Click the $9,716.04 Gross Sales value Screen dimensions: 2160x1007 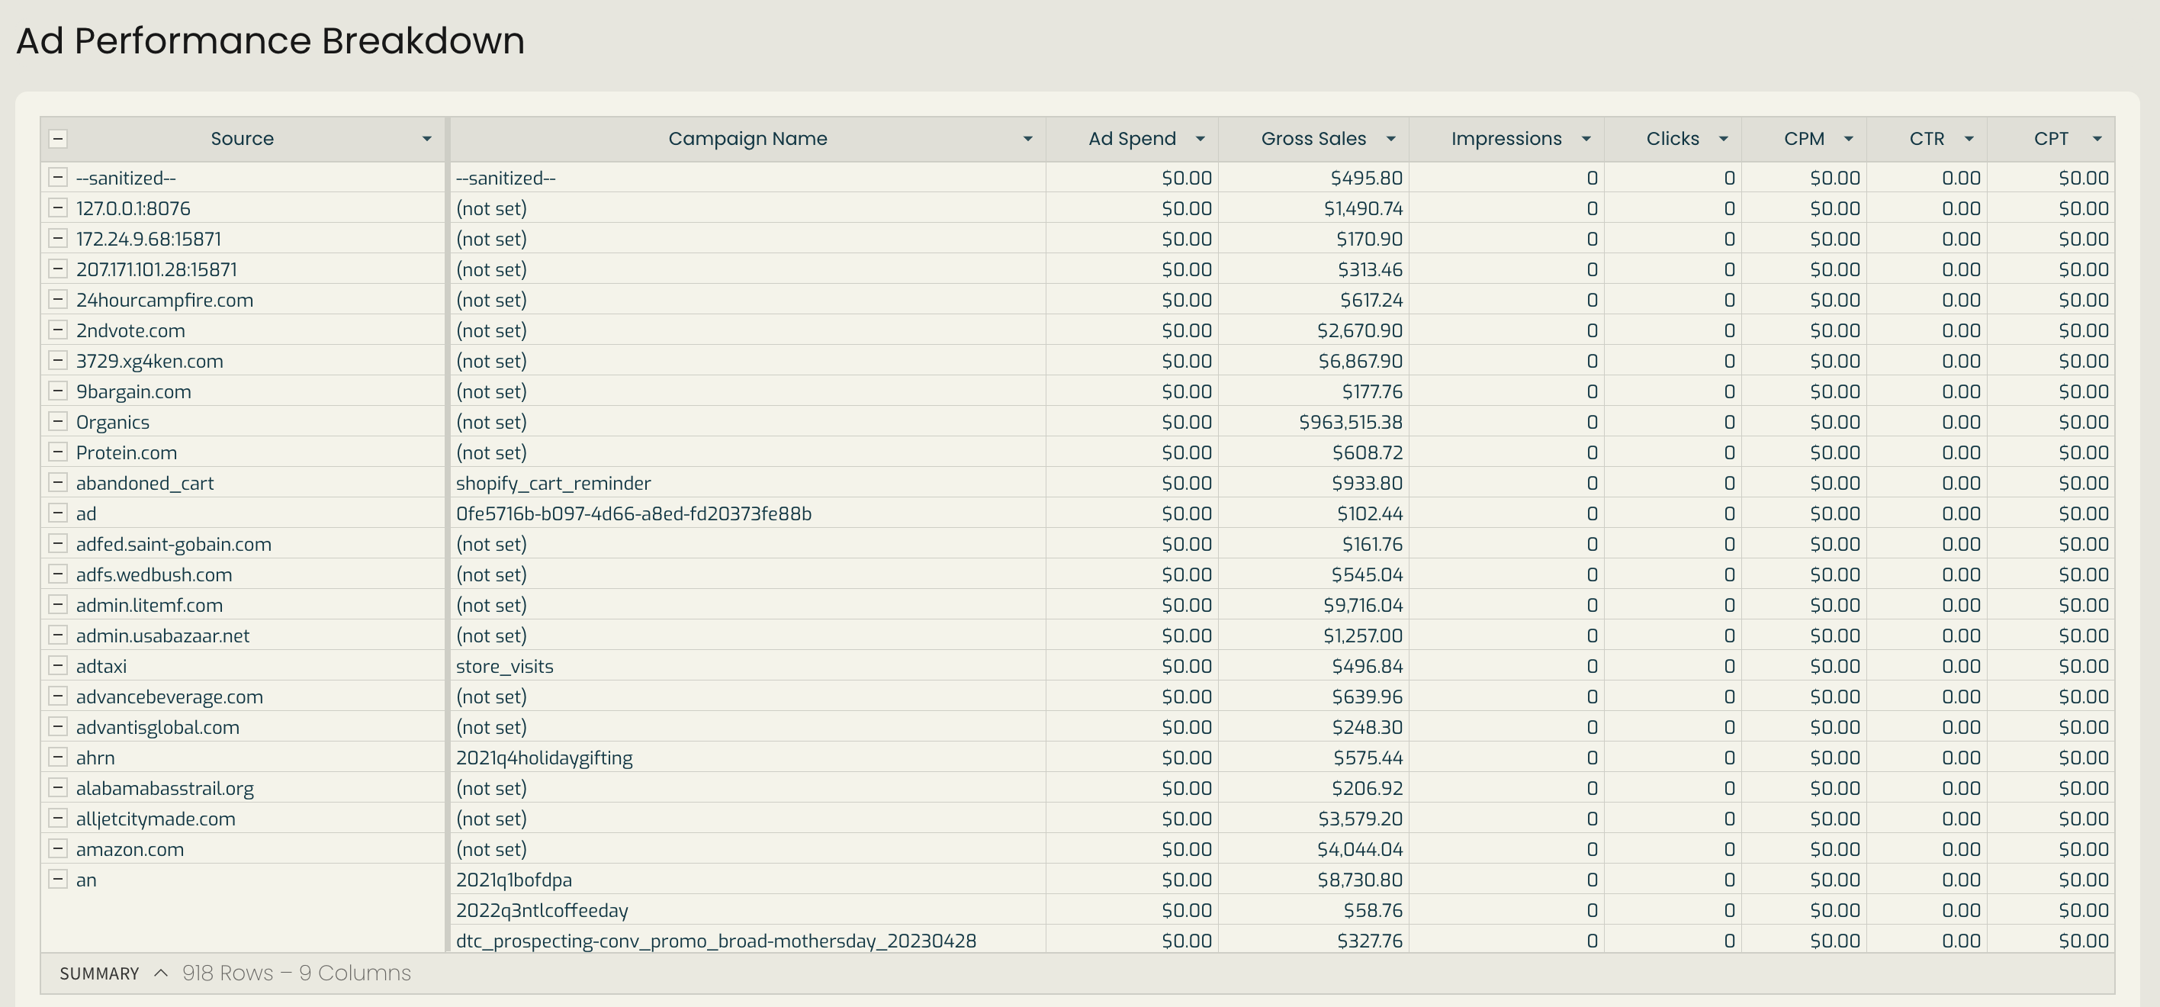[x=1362, y=604]
